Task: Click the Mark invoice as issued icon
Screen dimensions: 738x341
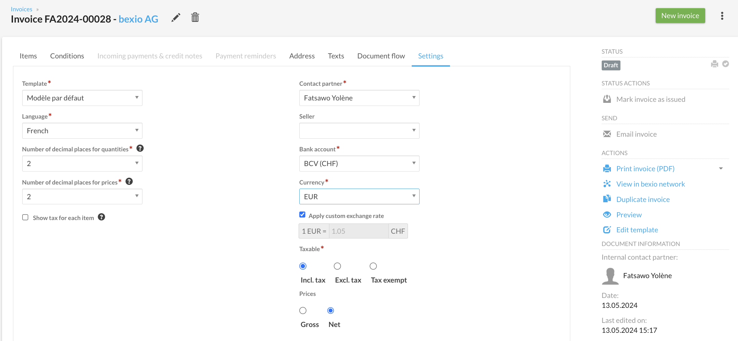Action: point(607,99)
